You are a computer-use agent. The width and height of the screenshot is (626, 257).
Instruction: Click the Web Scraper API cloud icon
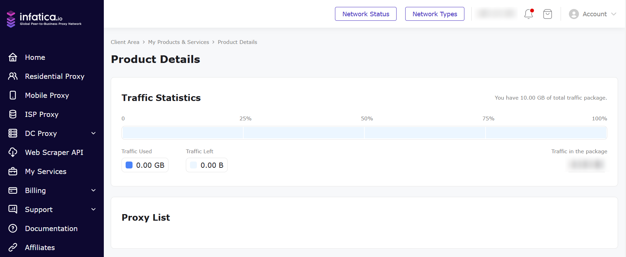tap(13, 152)
